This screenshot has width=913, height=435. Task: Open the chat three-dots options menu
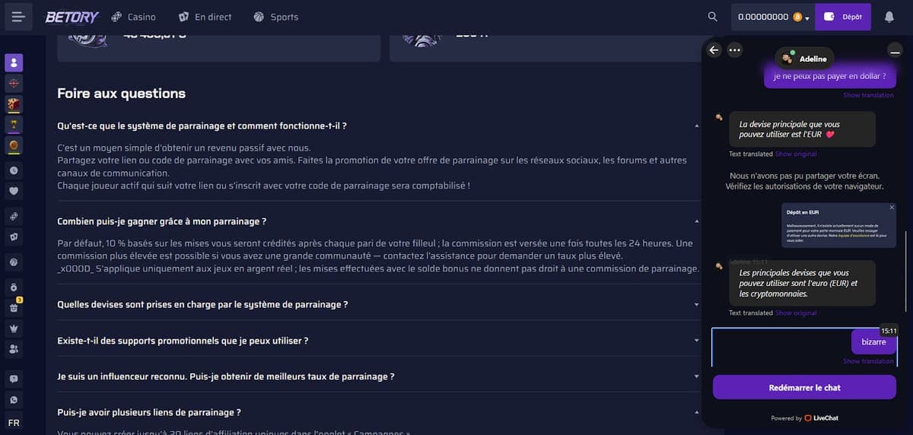pyautogui.click(x=734, y=50)
